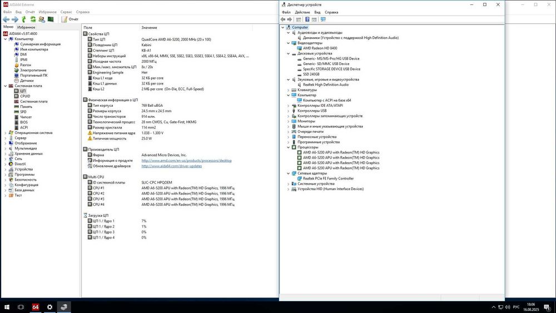Click the Псевдоним ЦП row with Kabini

(x=167, y=45)
